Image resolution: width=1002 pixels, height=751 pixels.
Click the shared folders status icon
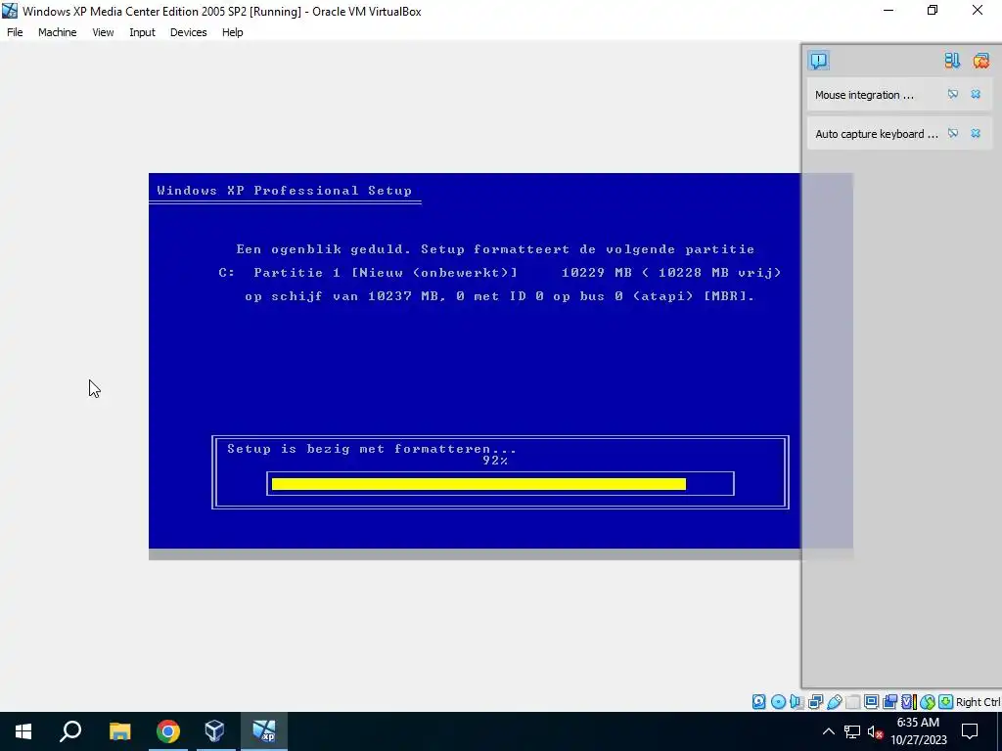coord(853,702)
